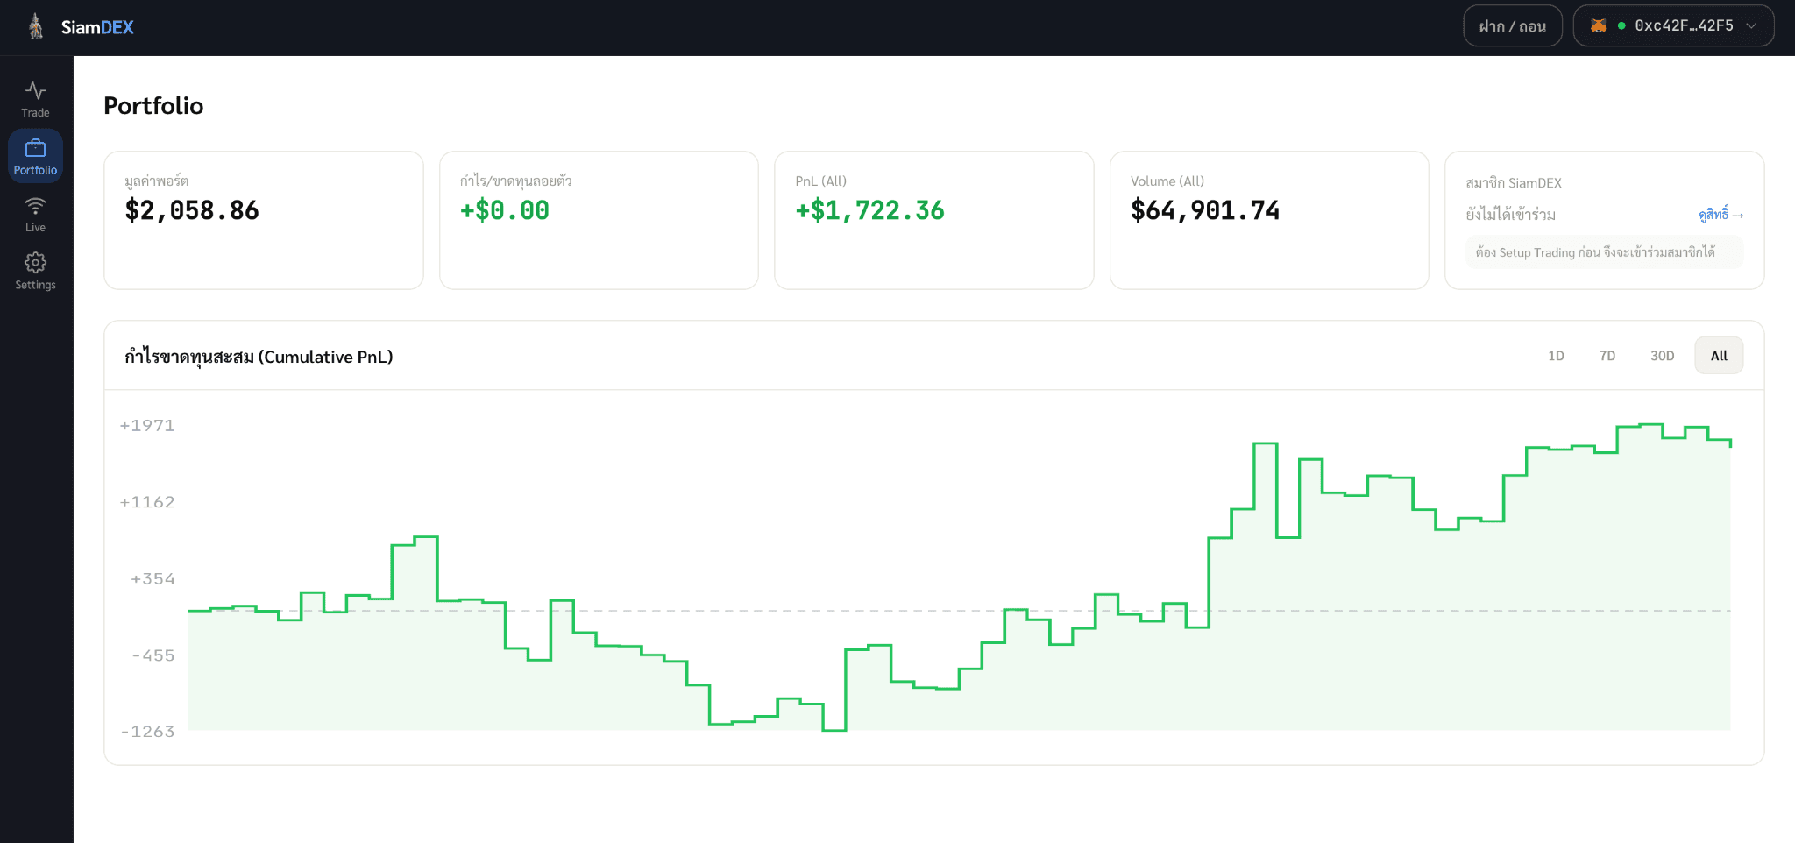Switch chart range to 1D
This screenshot has width=1795, height=843.
[1556, 356]
